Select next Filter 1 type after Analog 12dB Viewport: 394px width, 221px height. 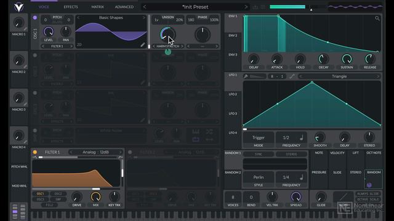point(121,152)
